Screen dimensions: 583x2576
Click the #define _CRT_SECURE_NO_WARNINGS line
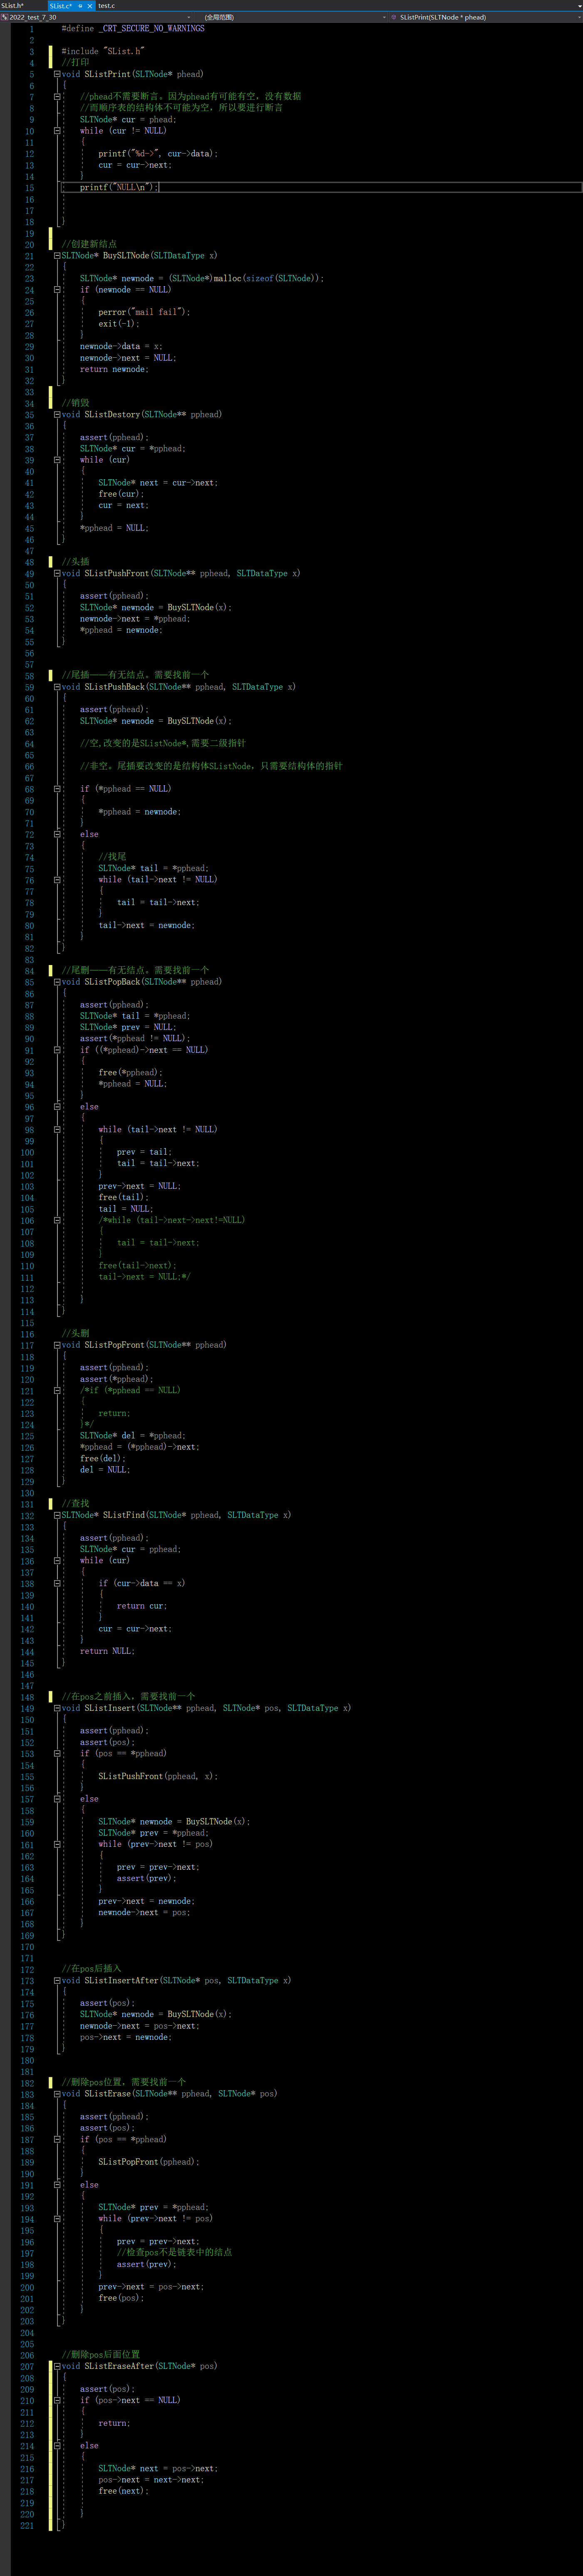coord(133,29)
